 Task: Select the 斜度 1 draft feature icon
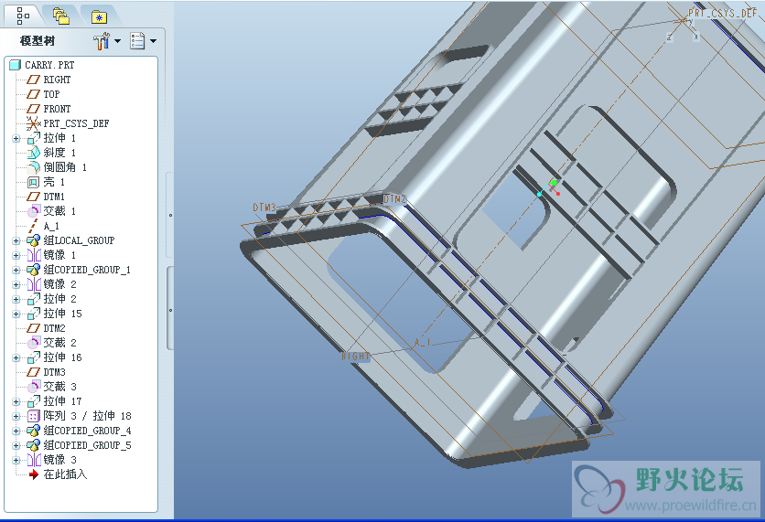[33, 153]
